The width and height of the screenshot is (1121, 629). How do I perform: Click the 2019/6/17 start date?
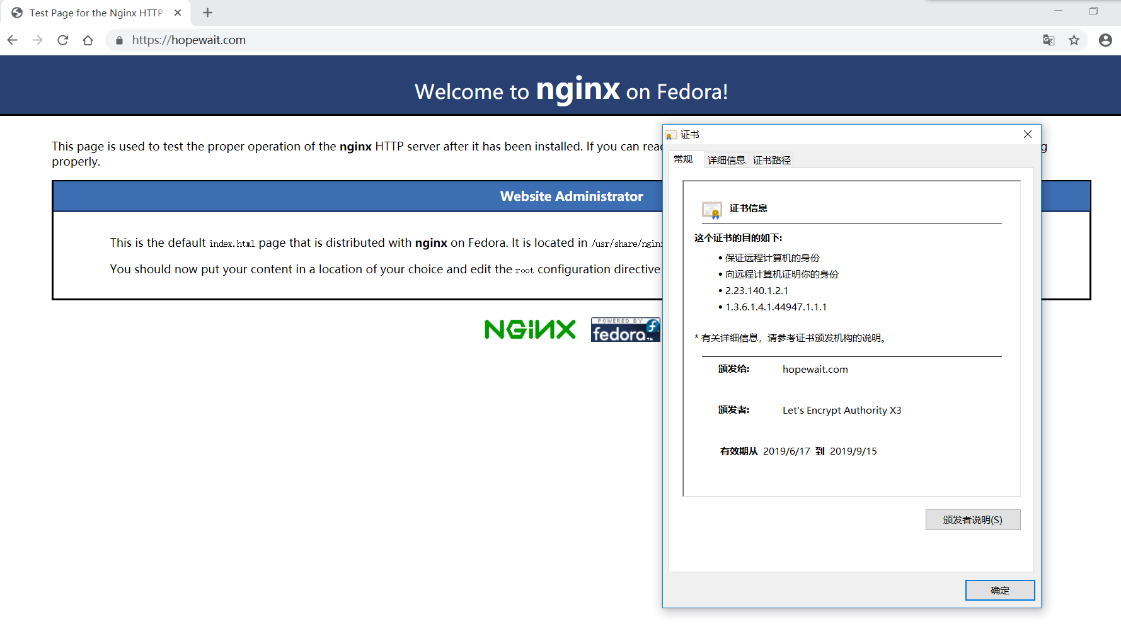(x=786, y=451)
